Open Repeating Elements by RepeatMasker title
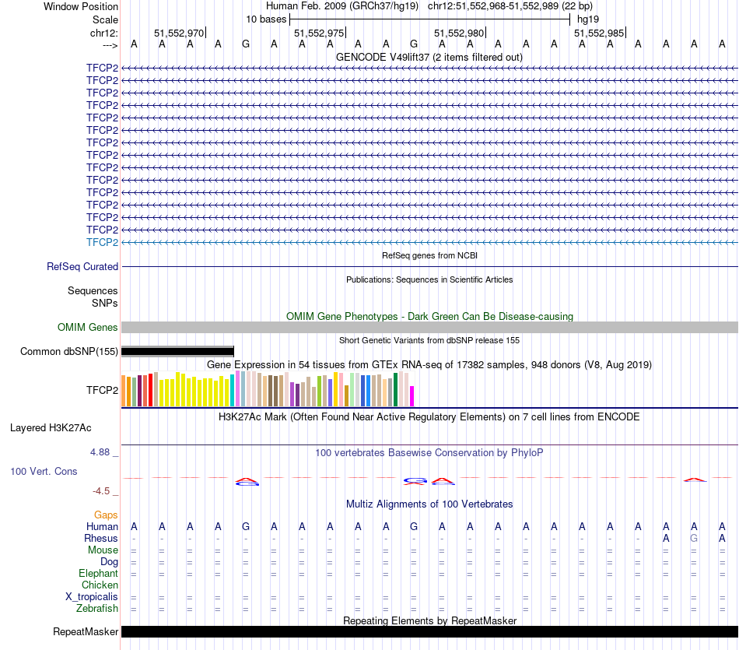 coord(429,620)
